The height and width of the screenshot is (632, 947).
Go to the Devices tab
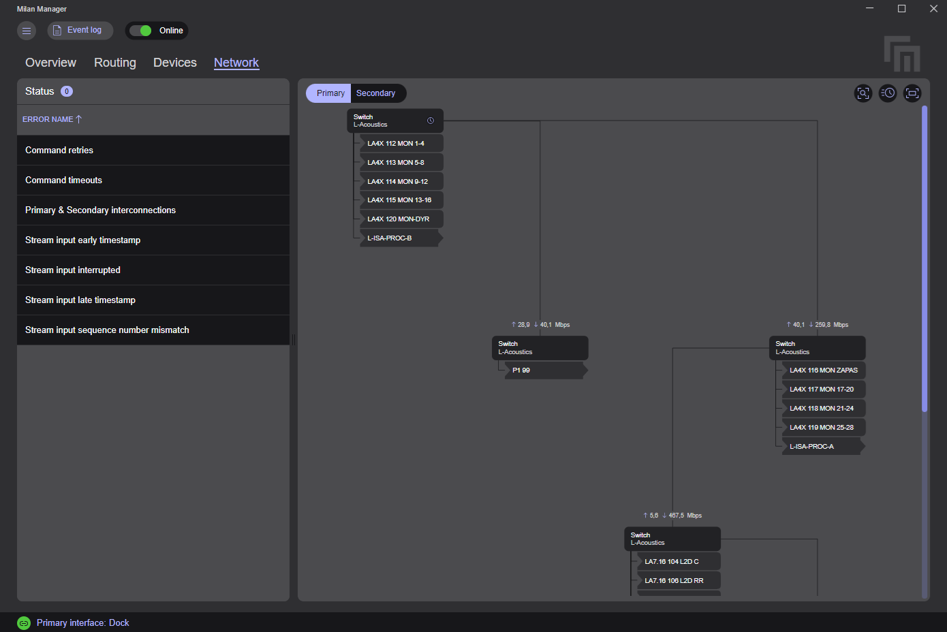tap(175, 63)
